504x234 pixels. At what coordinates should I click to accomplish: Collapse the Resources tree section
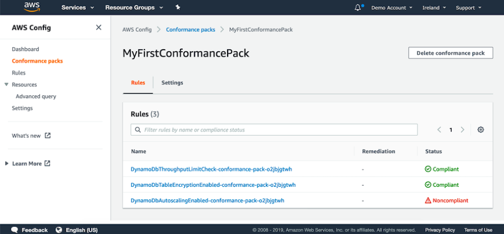[x=6, y=84]
